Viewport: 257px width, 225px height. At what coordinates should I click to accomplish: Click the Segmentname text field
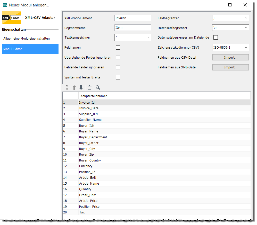coord(133,28)
